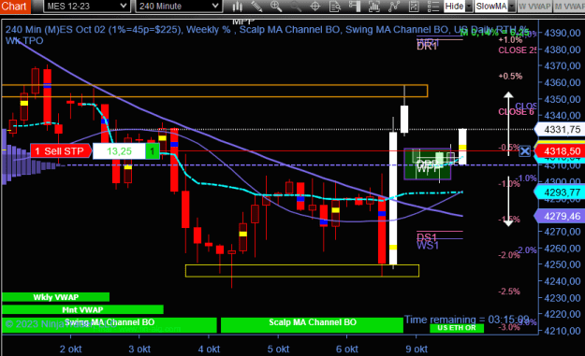Open chart Properties list icon

[x=432, y=7]
